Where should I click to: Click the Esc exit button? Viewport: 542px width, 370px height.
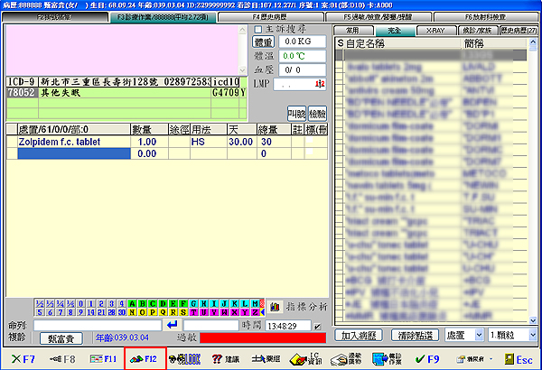tap(519, 359)
